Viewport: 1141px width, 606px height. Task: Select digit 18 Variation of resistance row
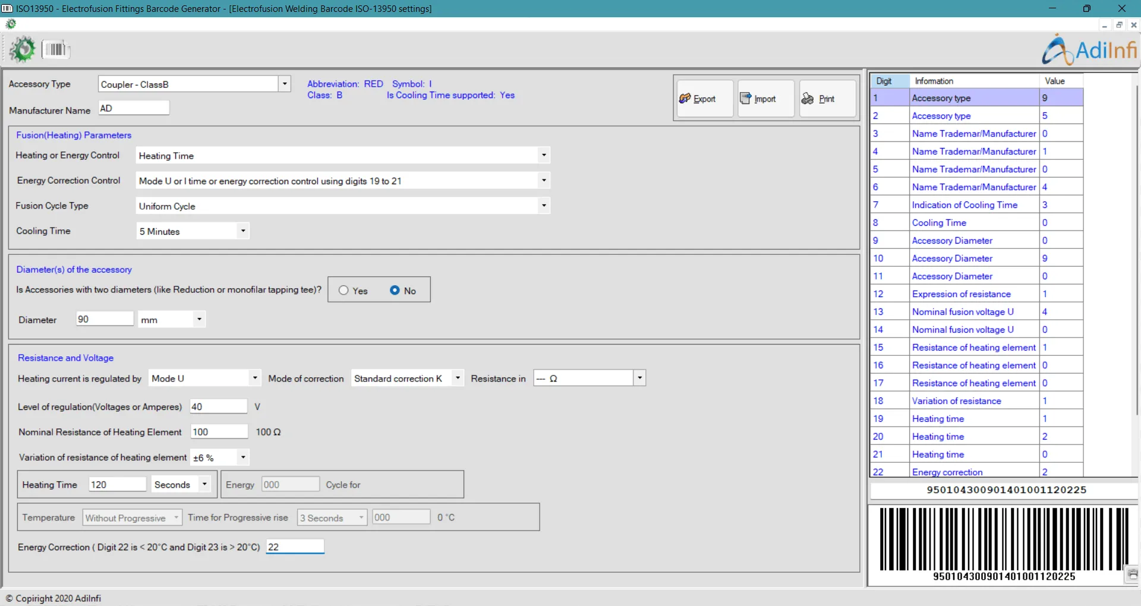[977, 400]
